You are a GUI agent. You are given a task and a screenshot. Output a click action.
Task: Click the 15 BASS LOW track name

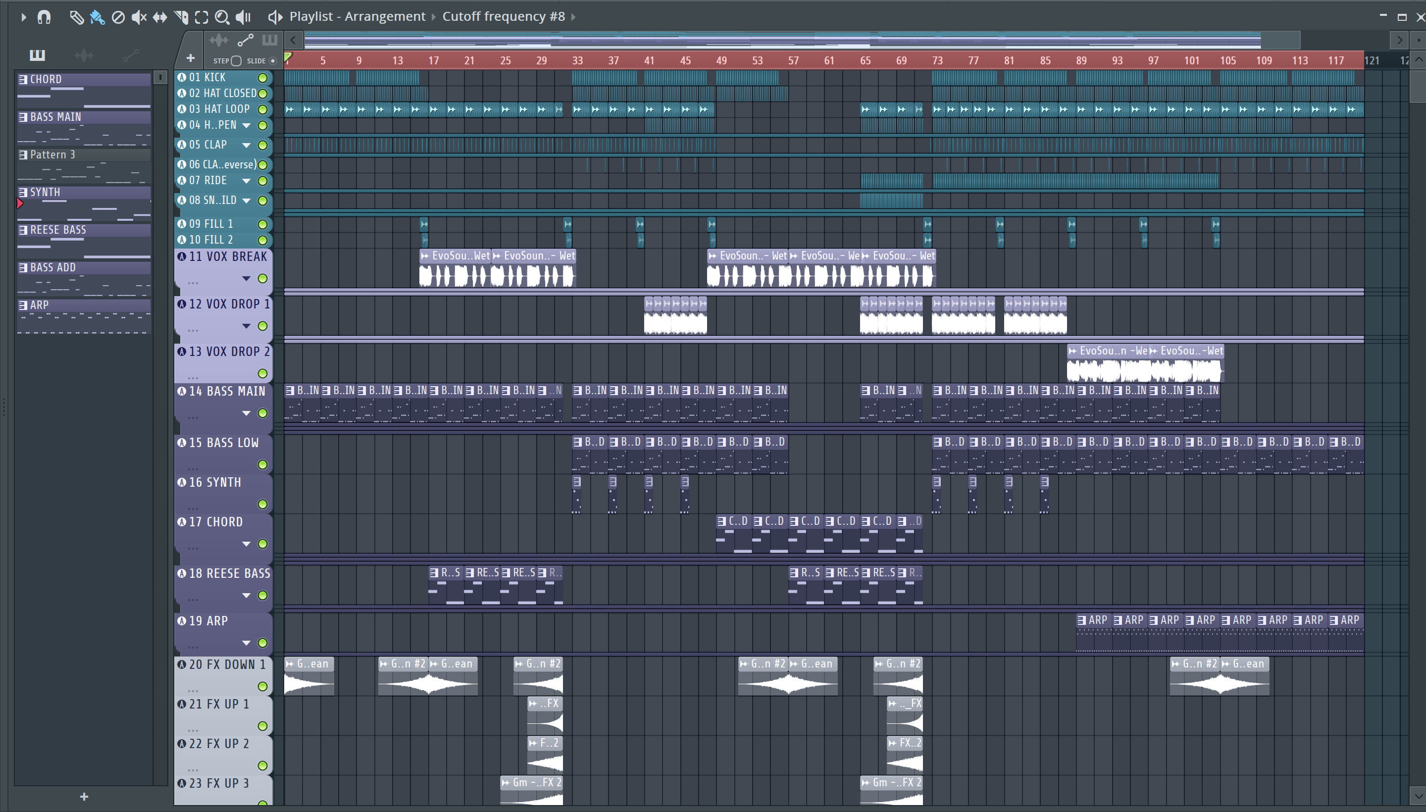pos(224,443)
